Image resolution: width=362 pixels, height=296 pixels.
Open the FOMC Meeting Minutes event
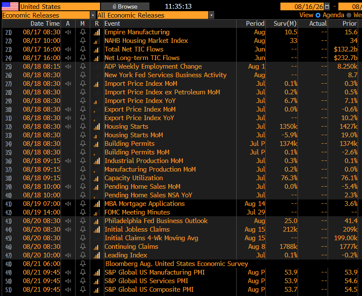[137, 212]
